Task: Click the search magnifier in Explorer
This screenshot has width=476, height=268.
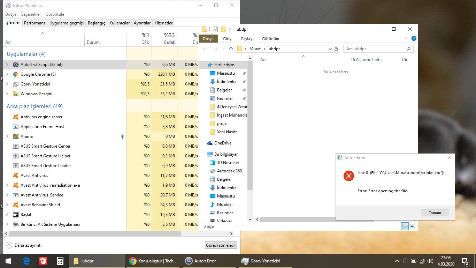Action: 408,49
